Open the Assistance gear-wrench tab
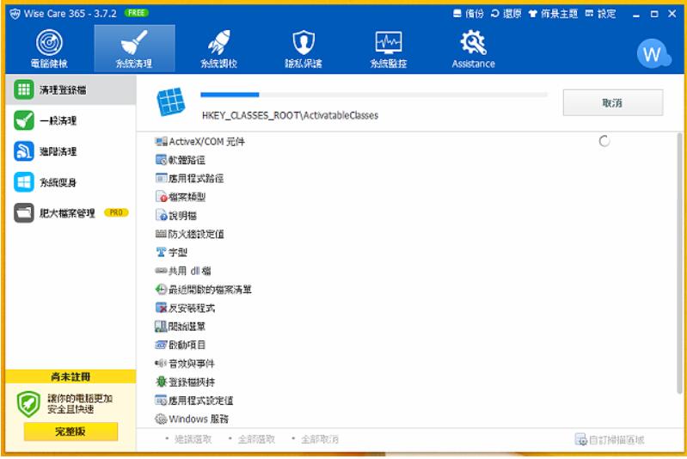 (473, 48)
